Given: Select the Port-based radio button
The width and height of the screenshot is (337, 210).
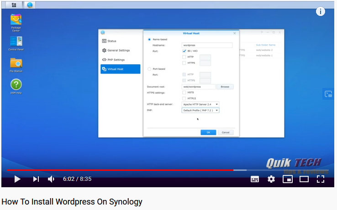Looking at the screenshot, I should pyautogui.click(x=149, y=69).
